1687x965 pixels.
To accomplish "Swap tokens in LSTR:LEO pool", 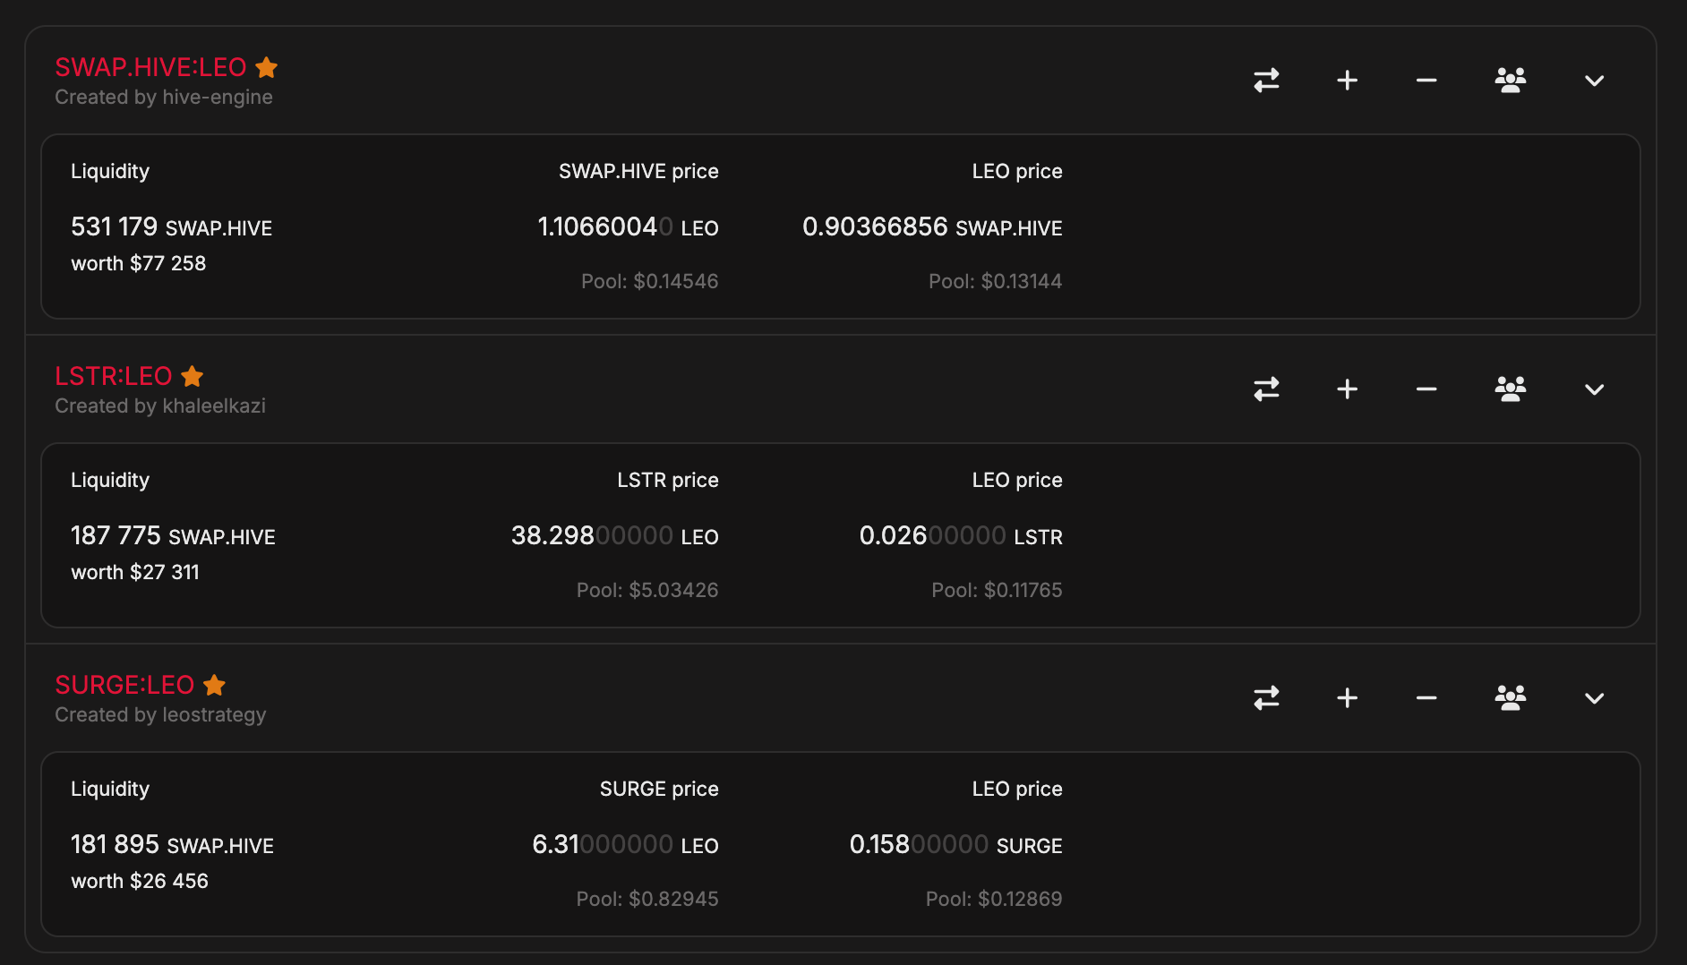I will pyautogui.click(x=1266, y=389).
